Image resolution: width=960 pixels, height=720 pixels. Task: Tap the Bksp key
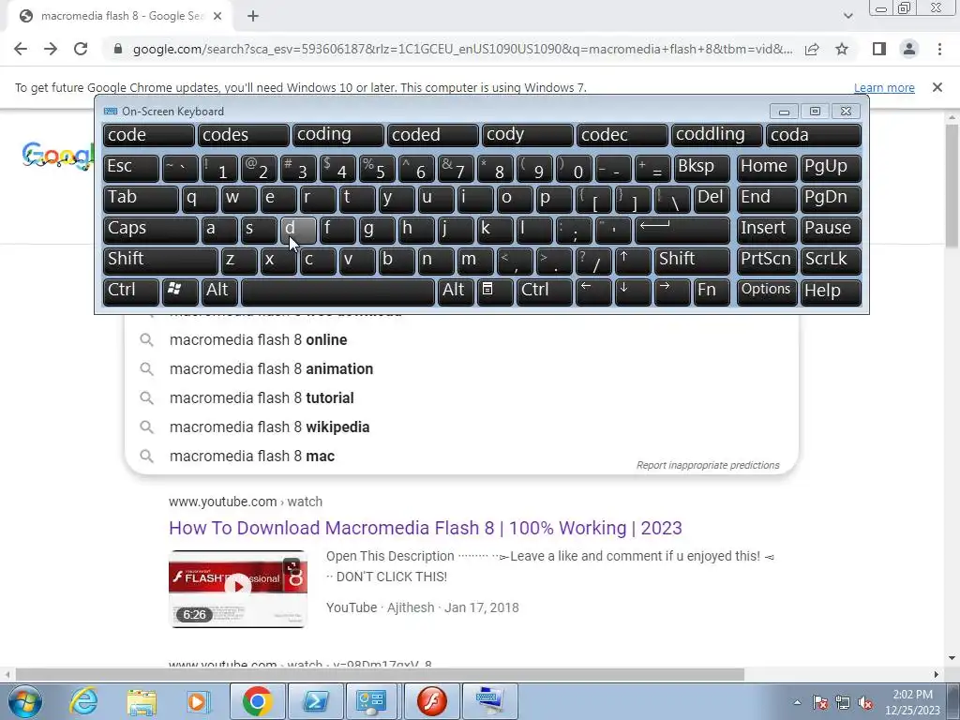(701, 168)
